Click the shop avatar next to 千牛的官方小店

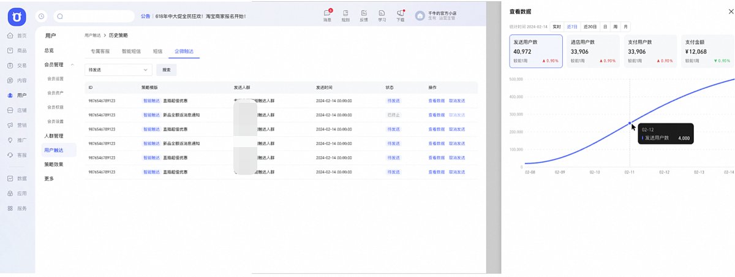pos(420,16)
